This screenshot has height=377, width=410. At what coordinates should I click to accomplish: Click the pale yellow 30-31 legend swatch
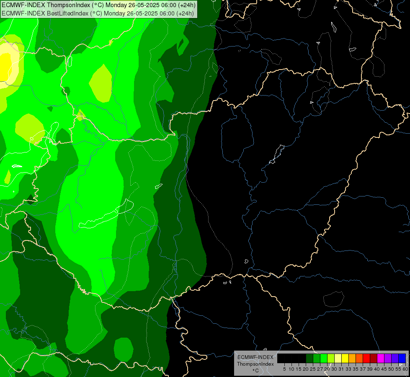pos(338,358)
